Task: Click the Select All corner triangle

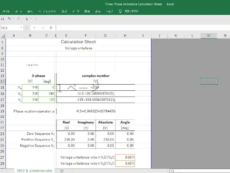Action: (3, 36)
